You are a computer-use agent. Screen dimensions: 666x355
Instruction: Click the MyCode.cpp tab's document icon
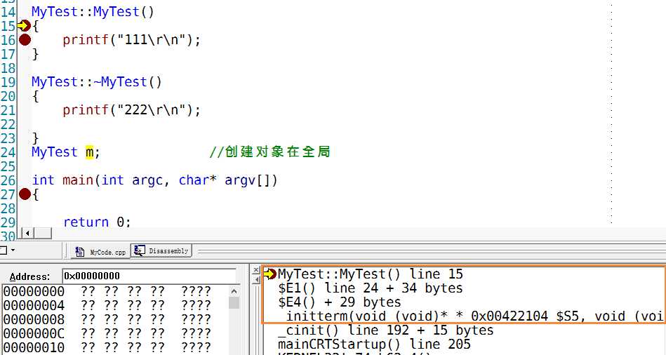(x=80, y=252)
